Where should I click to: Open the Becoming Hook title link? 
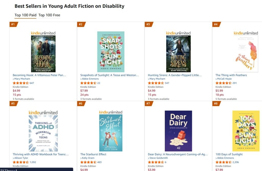[39, 75]
